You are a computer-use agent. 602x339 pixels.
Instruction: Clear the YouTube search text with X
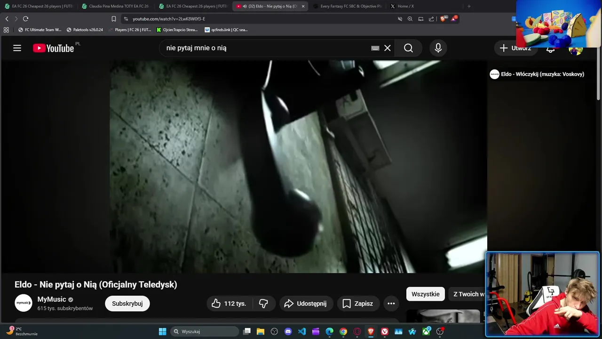click(x=388, y=48)
